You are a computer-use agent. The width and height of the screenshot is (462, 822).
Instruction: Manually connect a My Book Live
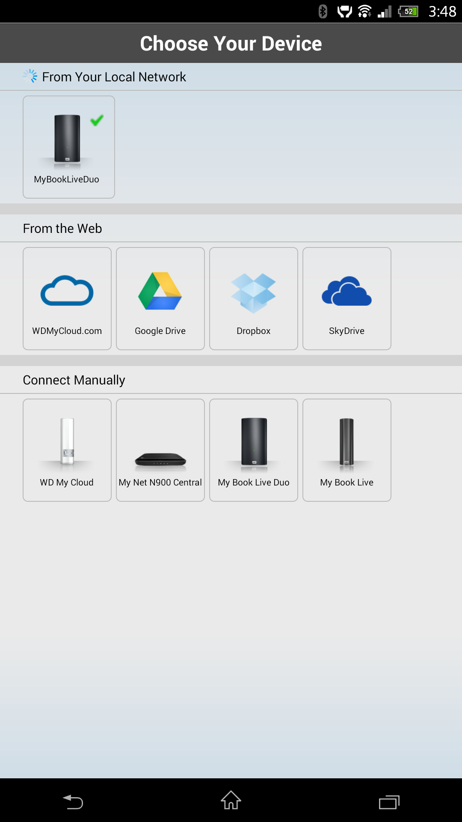coord(347,450)
